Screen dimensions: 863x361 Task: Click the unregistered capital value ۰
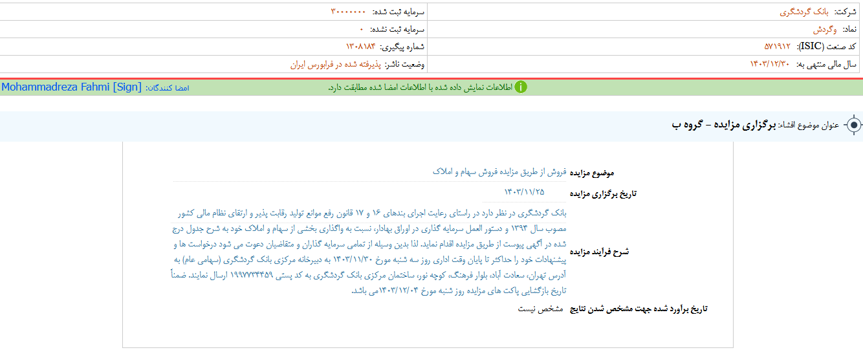point(362,29)
